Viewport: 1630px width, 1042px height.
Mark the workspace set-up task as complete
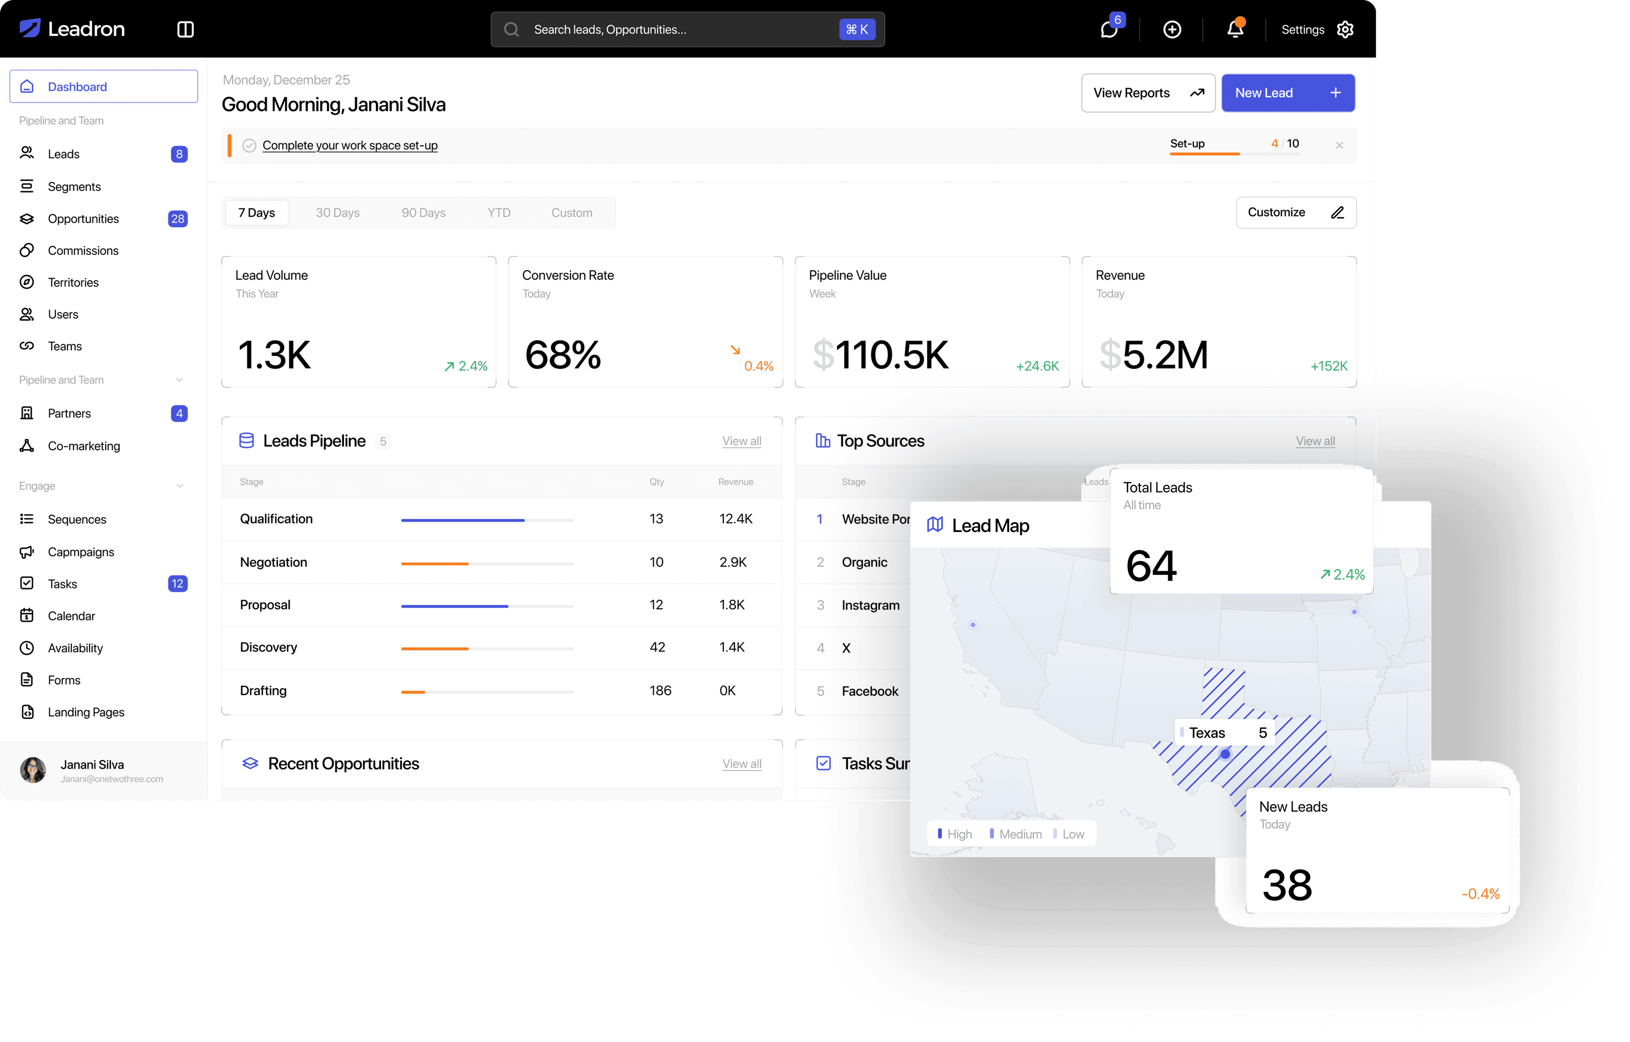tap(249, 145)
